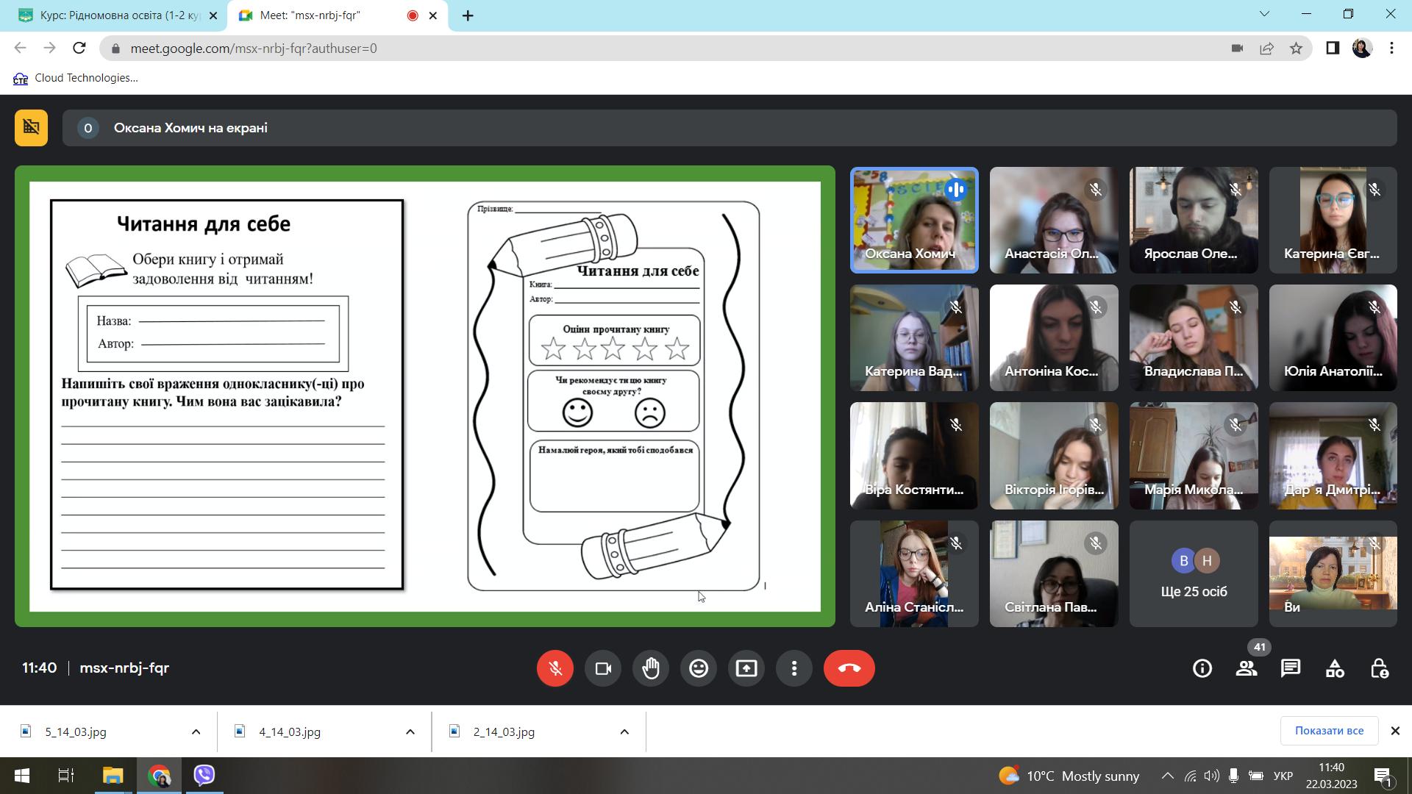
Task: Expand options for 4_14_03.jpg download
Action: (410, 732)
